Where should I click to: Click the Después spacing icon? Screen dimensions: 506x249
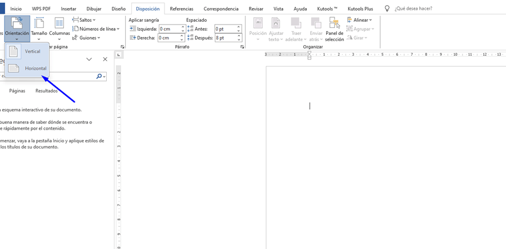pyautogui.click(x=190, y=38)
